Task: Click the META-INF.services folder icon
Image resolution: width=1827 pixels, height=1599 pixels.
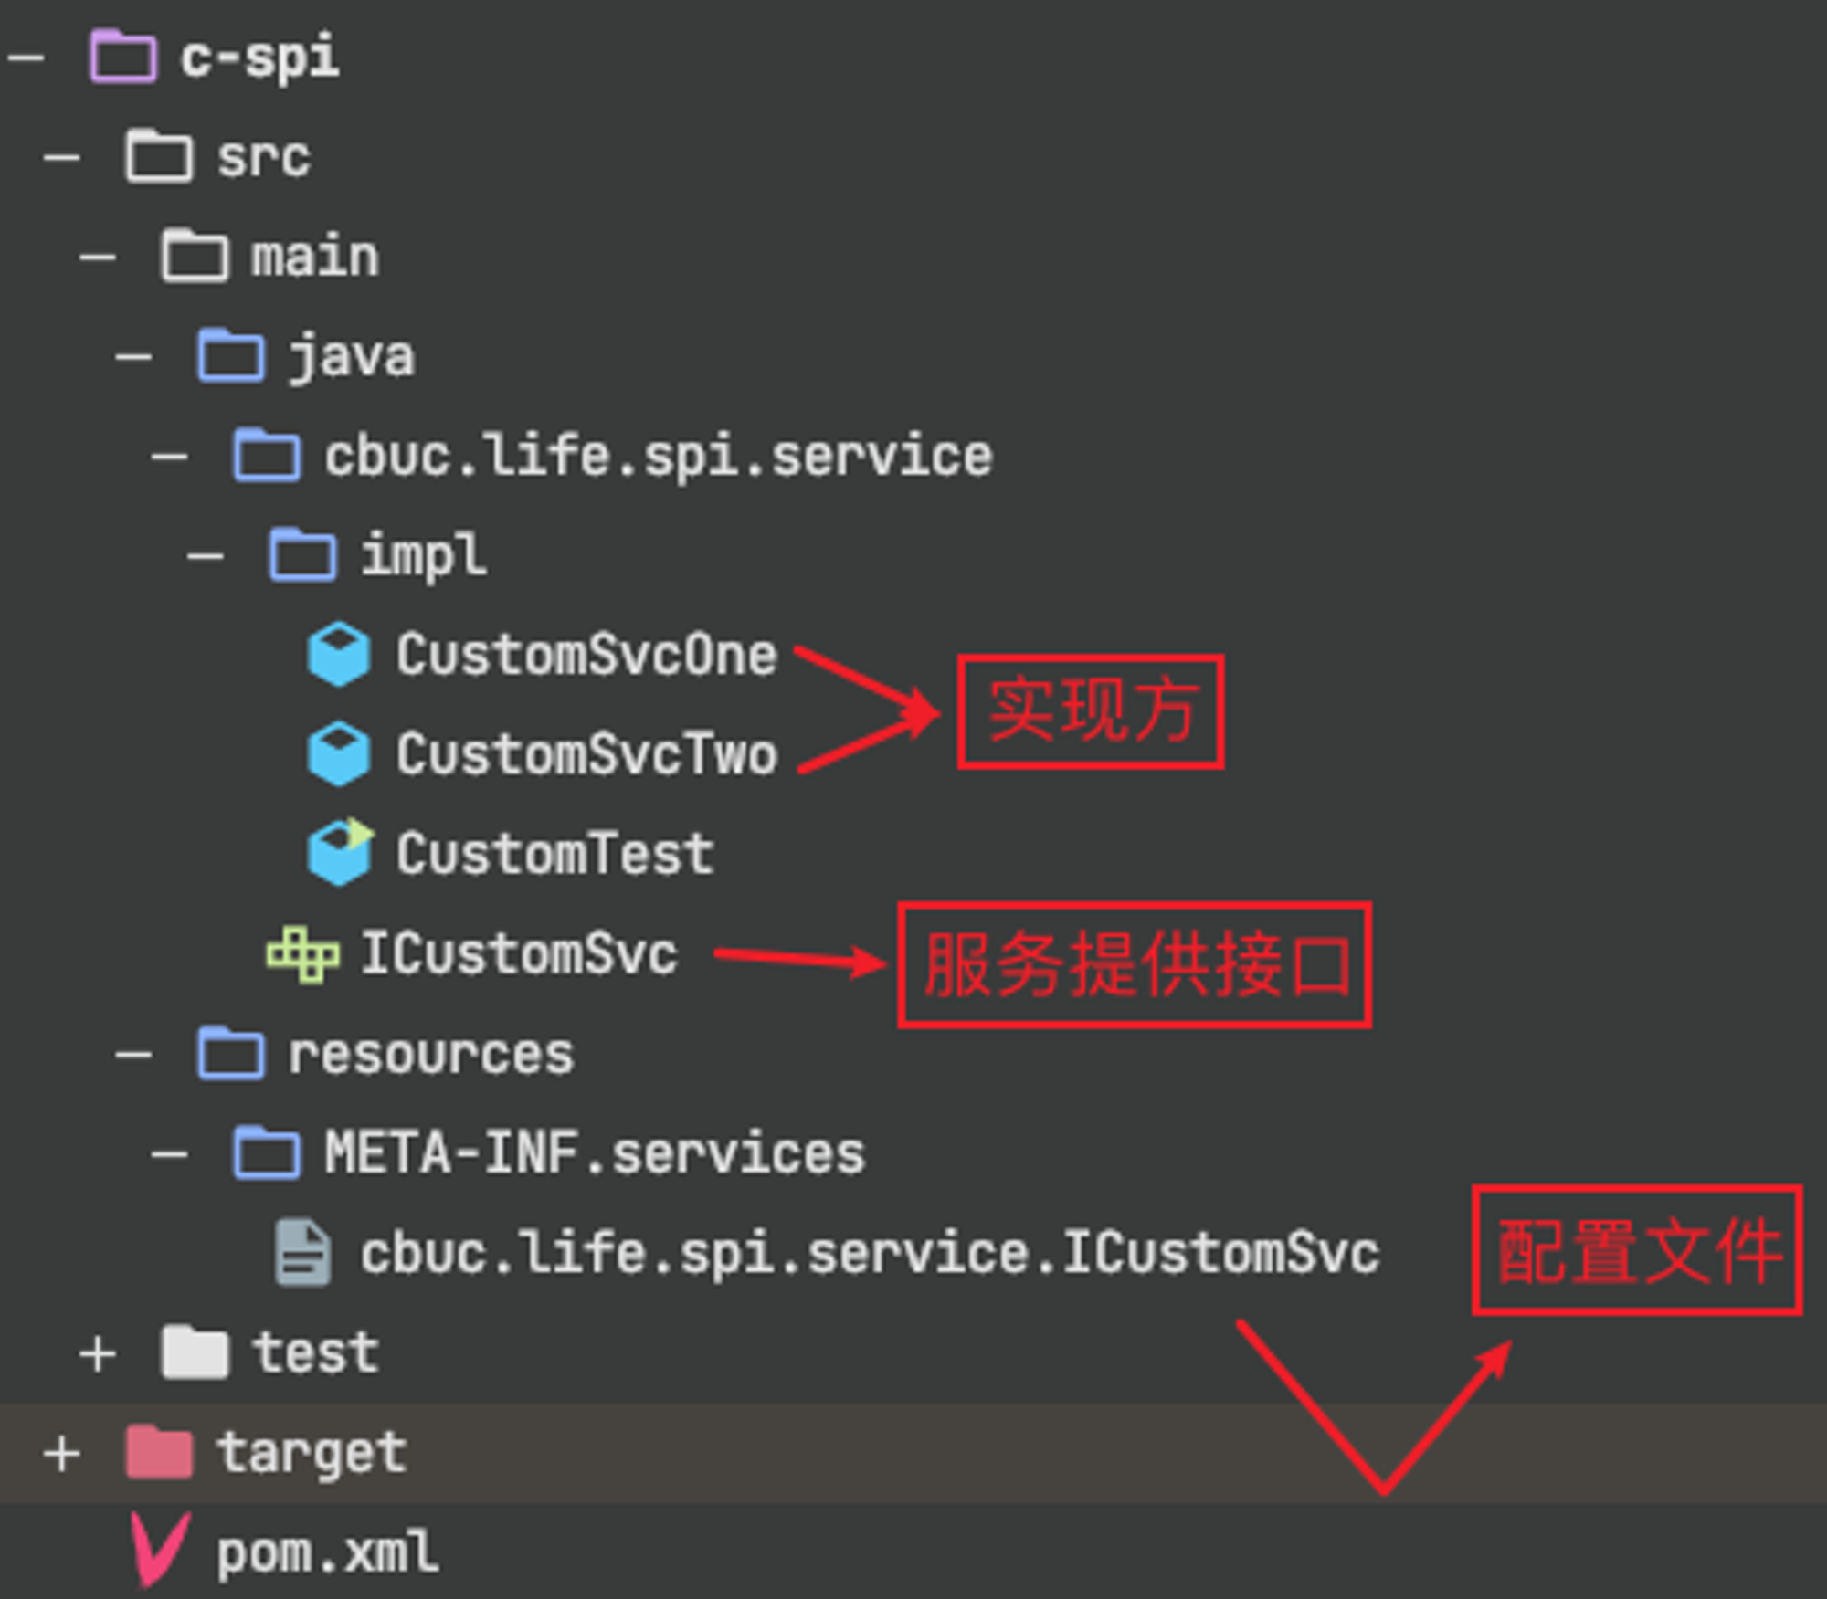Action: pyautogui.click(x=267, y=1152)
